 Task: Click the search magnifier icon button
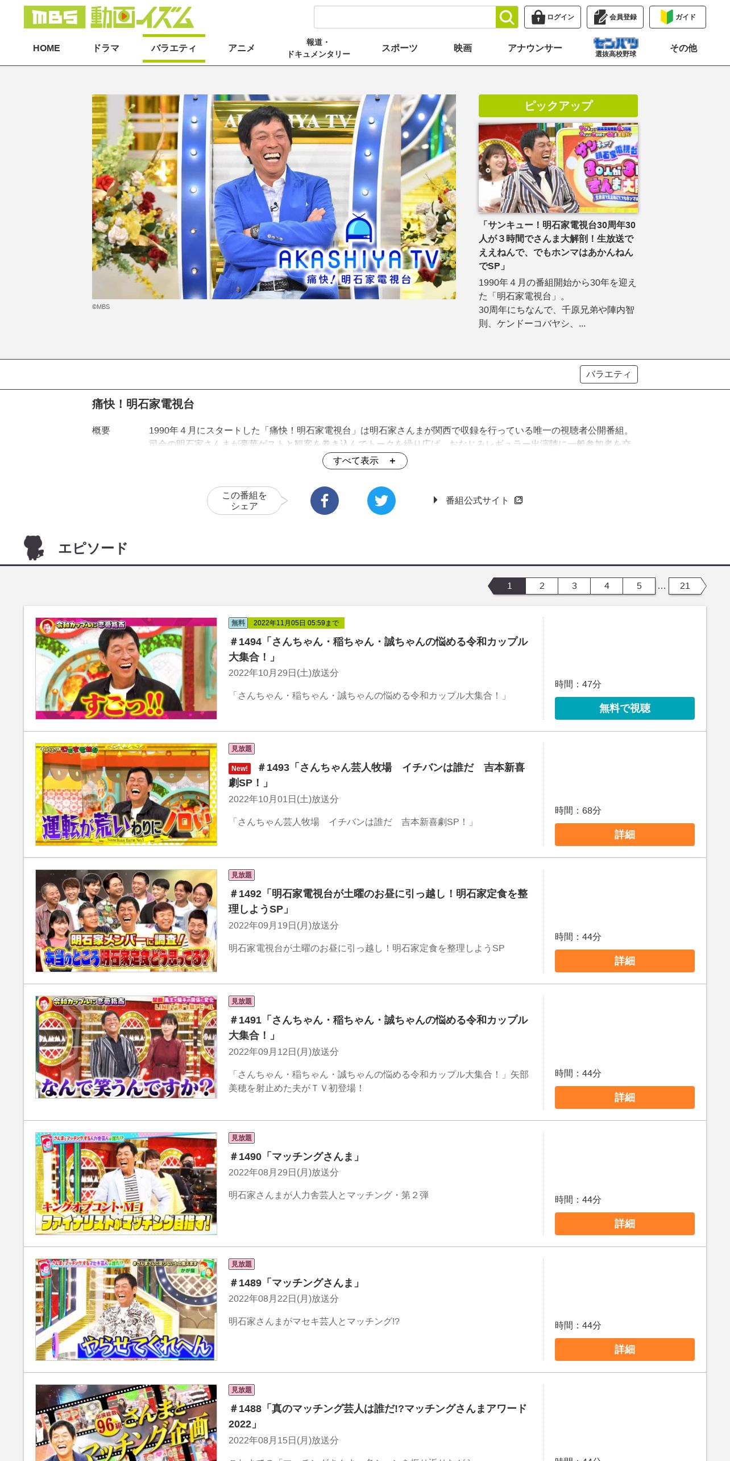tap(507, 17)
